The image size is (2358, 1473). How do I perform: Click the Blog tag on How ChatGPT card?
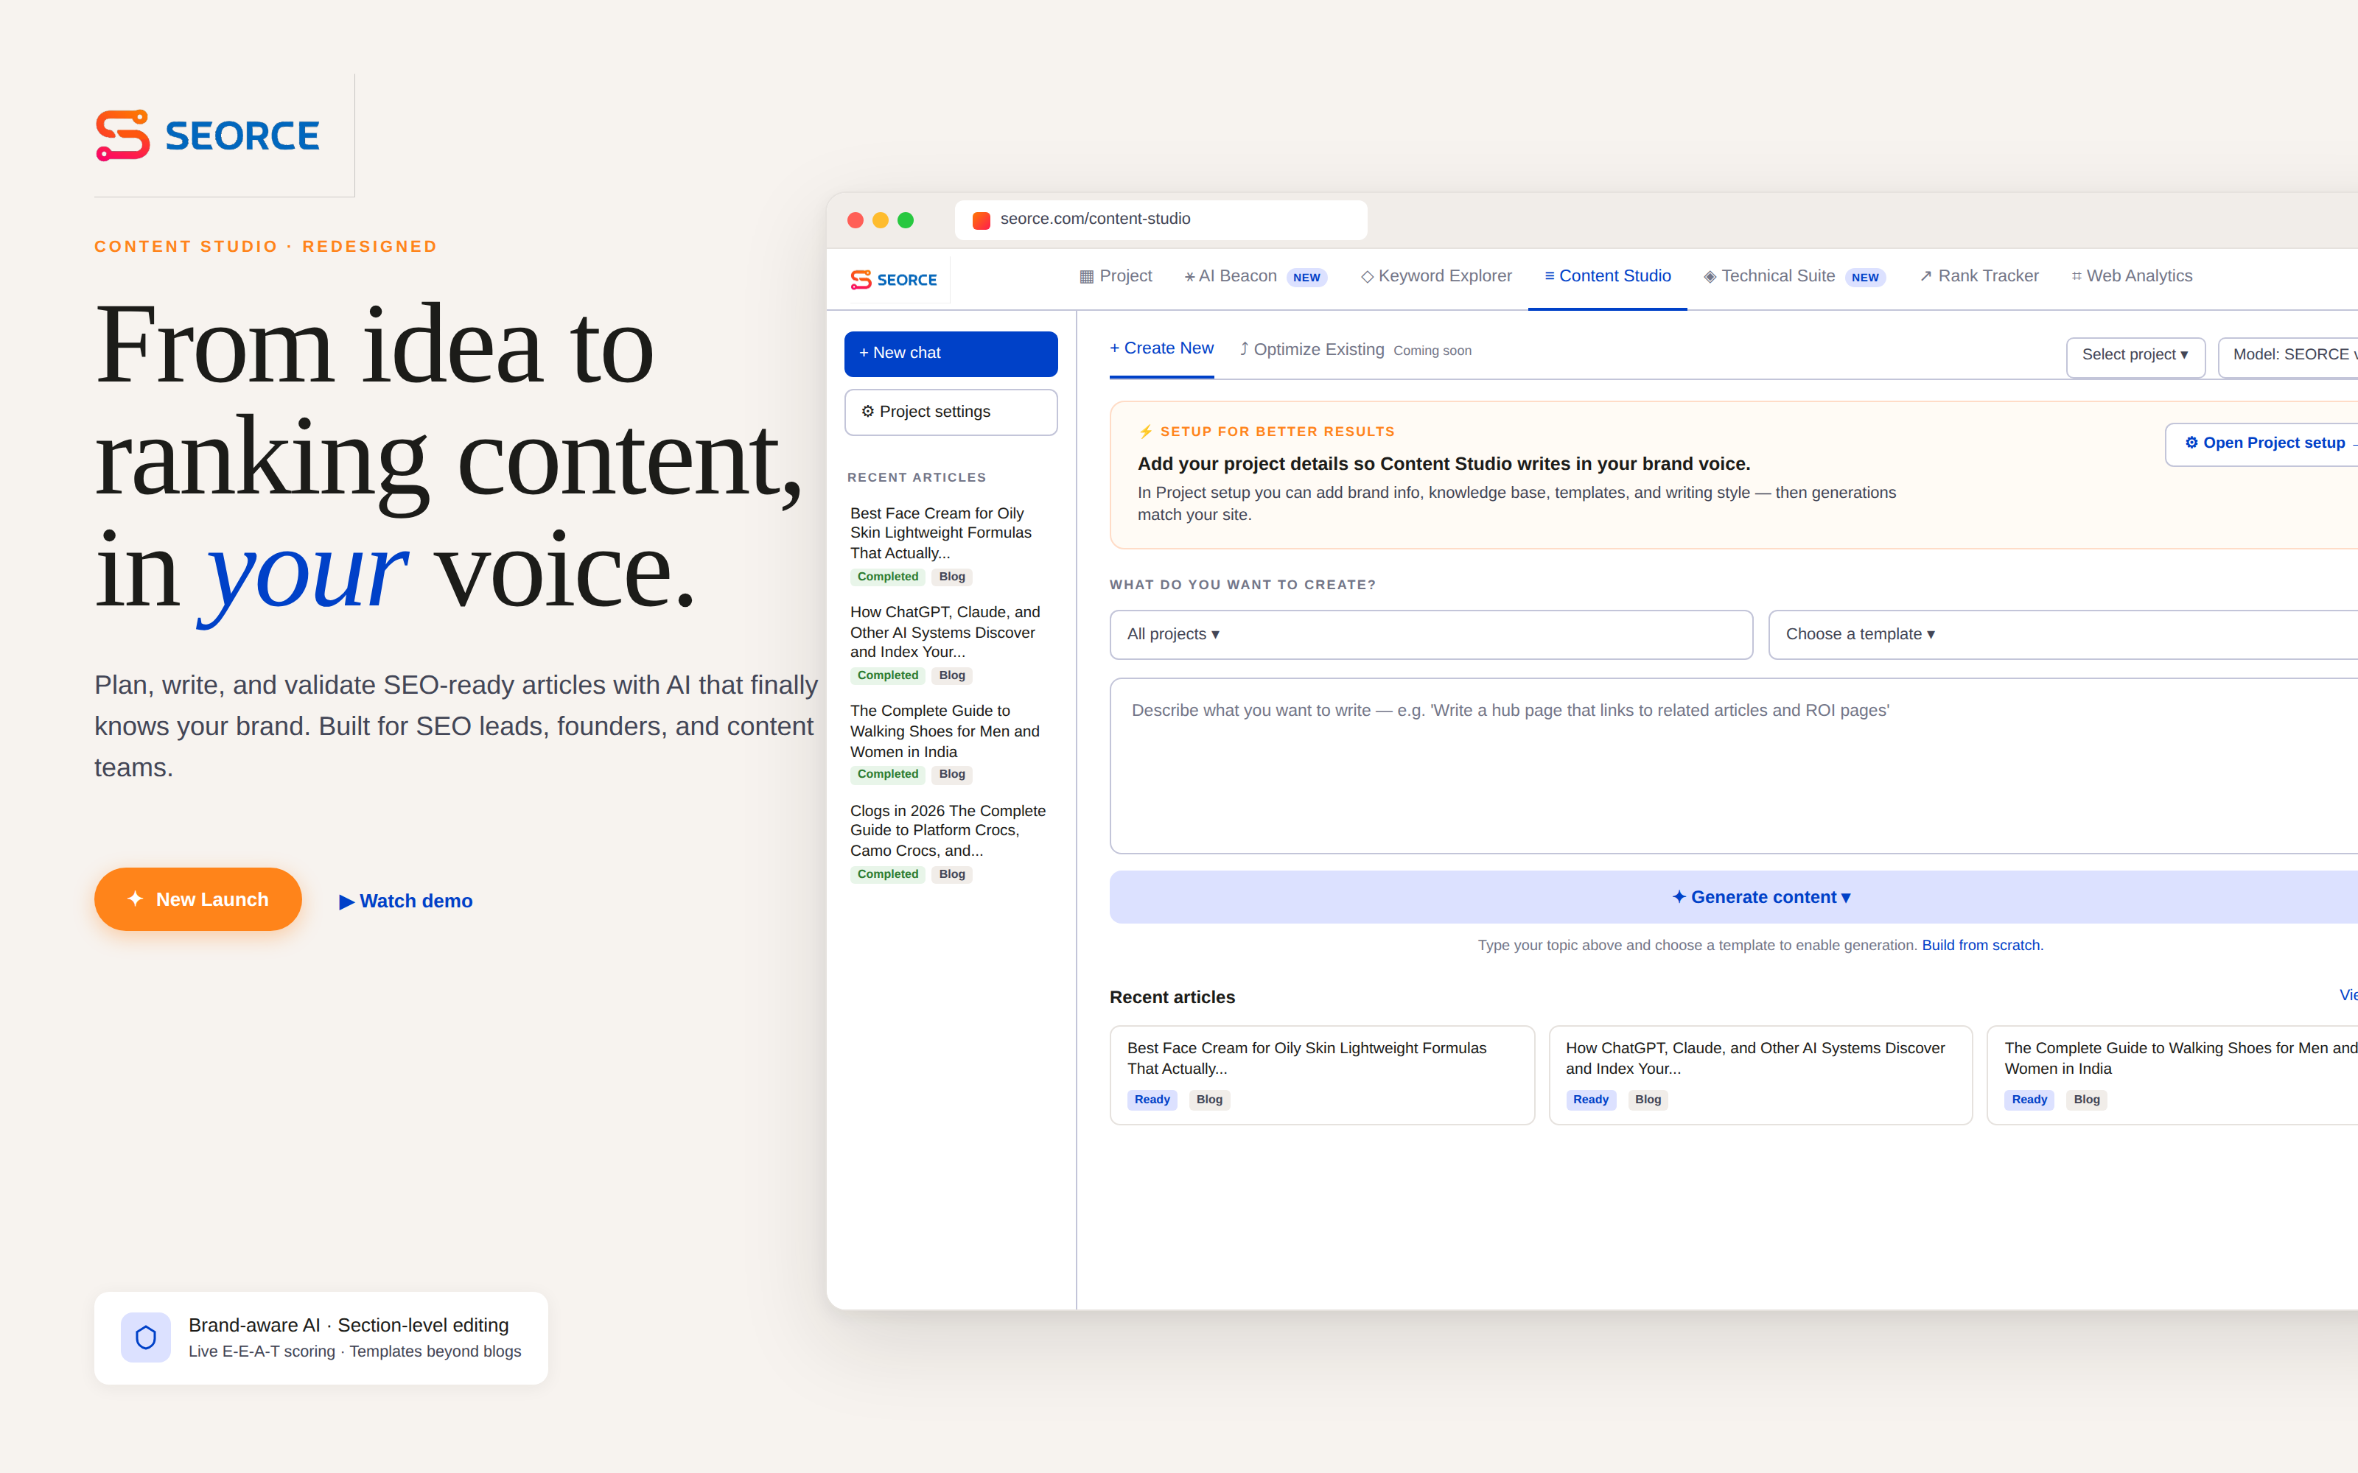[x=1648, y=1100]
